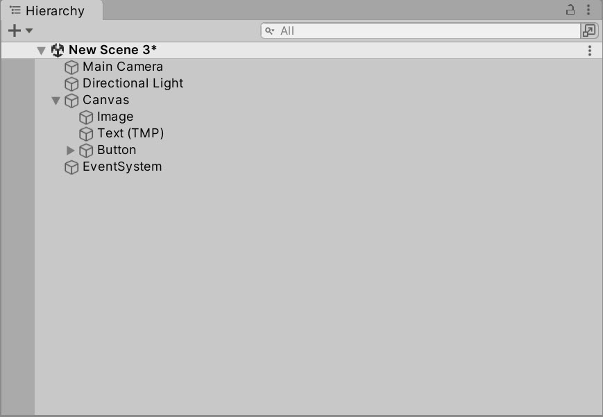Collapse the New Scene 3 foldout arrow

point(42,51)
